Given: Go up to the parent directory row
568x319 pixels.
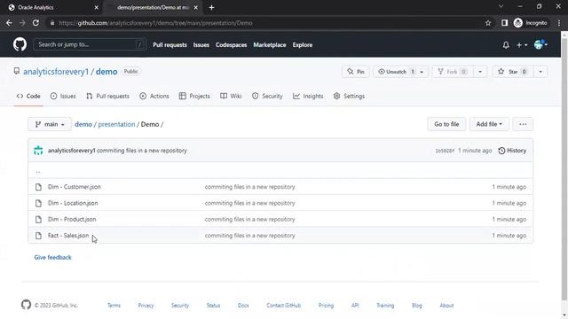Looking at the screenshot, I should 280,171.
